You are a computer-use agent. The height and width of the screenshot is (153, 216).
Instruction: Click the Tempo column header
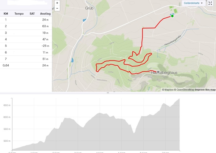19,13
